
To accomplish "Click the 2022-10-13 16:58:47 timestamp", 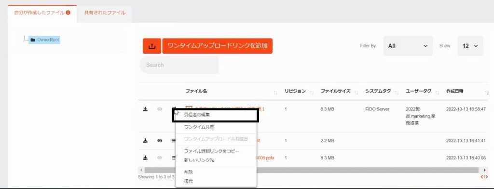I will pyautogui.click(x=466, y=109).
